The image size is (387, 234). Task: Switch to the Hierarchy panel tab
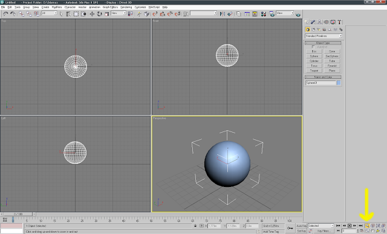pyautogui.click(x=319, y=22)
